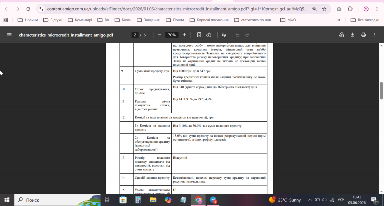
Task: Save the PDF to Google Drive
Action: [342, 35]
